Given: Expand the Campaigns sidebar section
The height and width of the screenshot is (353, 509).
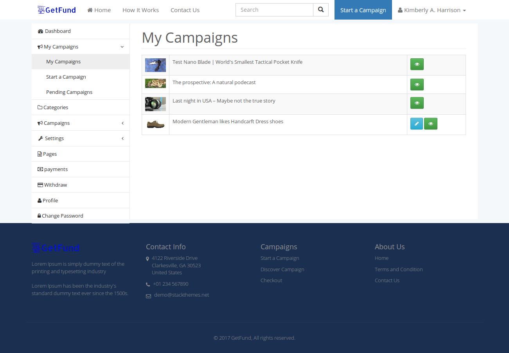Looking at the screenshot, I should (81, 123).
